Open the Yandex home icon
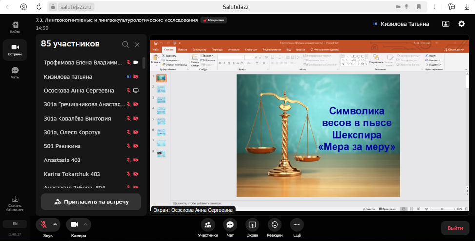475x241 pixels. (x=23, y=7)
